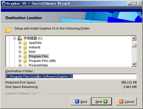Image resolution: width=143 pixels, height=109 pixels.
Task: Select the Intel folder label
Action: click(32, 52)
